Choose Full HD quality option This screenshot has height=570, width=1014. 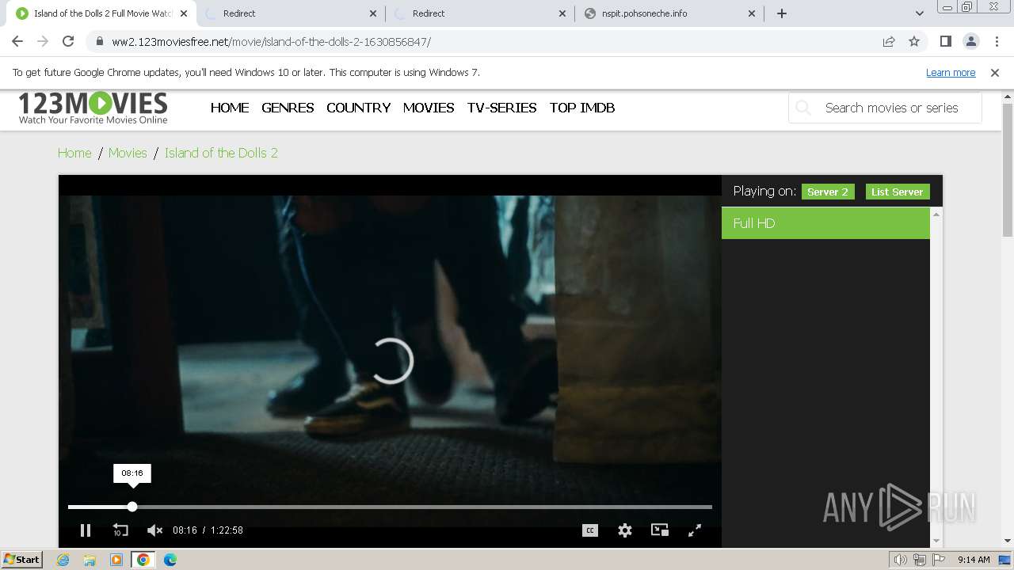(825, 223)
